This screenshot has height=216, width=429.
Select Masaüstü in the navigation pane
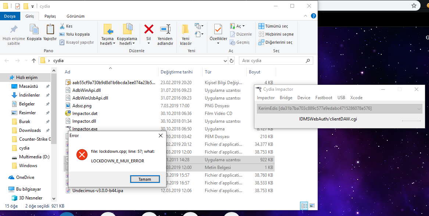coord(28,86)
